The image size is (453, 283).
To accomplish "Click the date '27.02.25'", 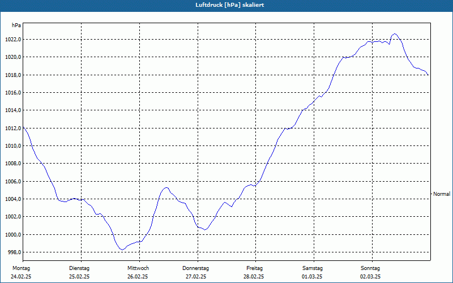I will pyautogui.click(x=196, y=277).
